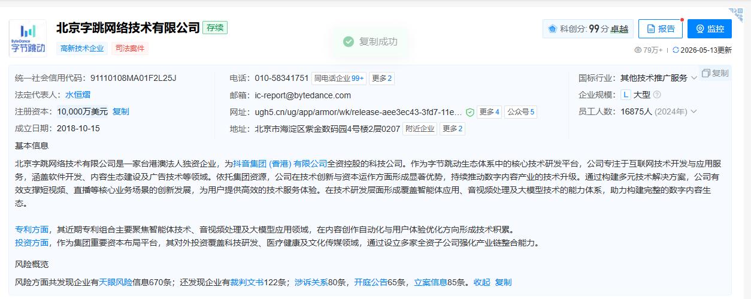Click the address 北京市海淀区紫金数码园4号楼2层0207
This screenshot has width=751, height=299.
[327, 129]
